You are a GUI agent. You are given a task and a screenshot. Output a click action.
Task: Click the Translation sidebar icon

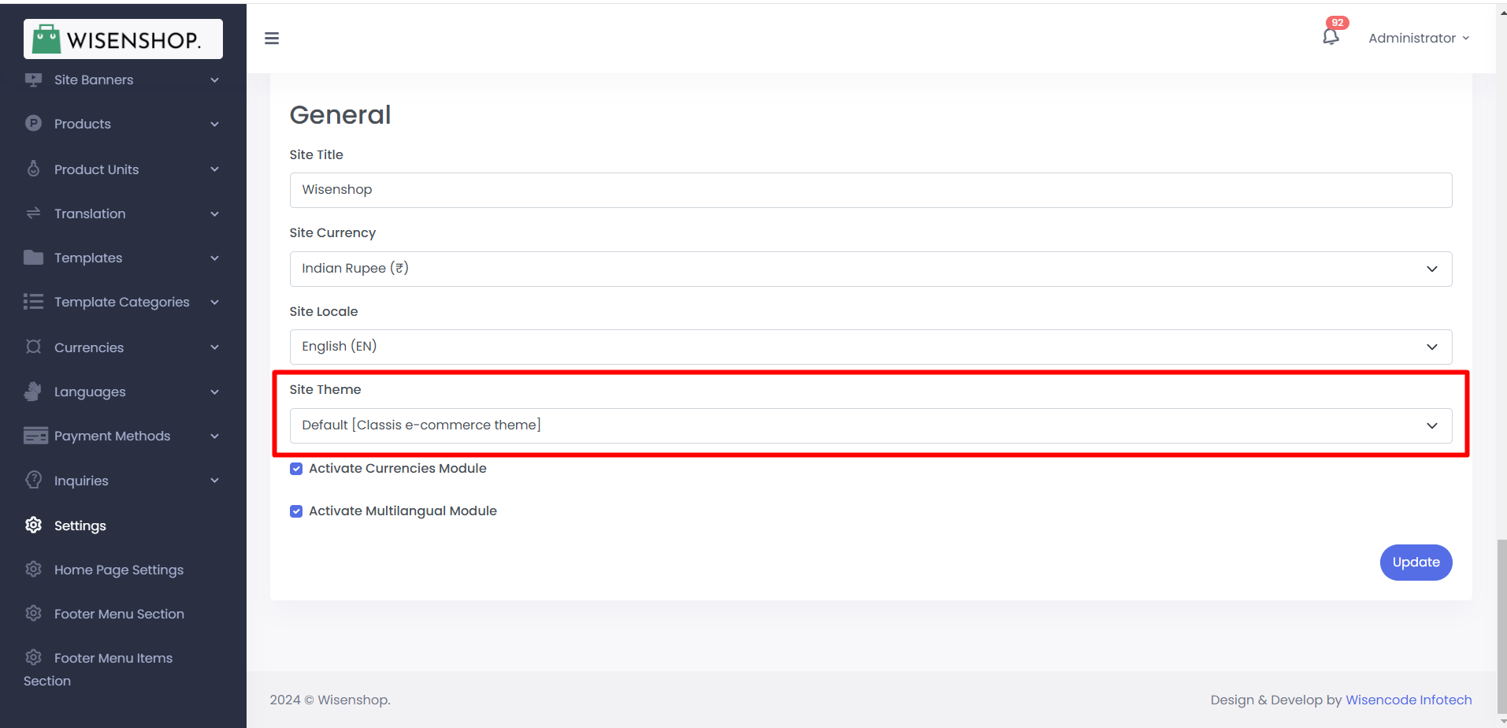pyautogui.click(x=32, y=214)
